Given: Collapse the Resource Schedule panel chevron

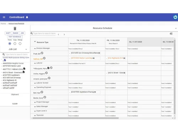Looking at the screenshot, I should [176, 28].
